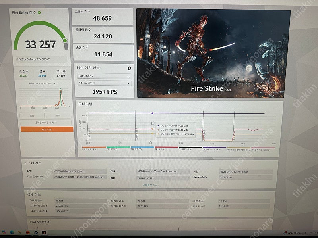Click the purple marker dot on the monitoring graph

[152, 112]
